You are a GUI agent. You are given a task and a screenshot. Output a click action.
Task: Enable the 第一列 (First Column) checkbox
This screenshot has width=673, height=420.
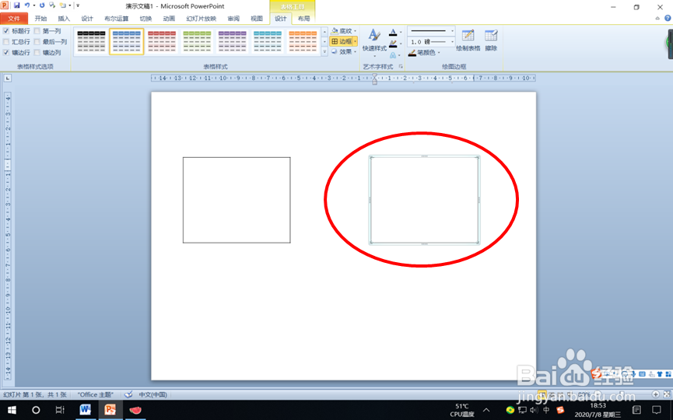[37, 31]
